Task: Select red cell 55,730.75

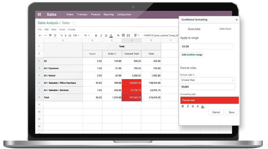Action: [132, 90]
